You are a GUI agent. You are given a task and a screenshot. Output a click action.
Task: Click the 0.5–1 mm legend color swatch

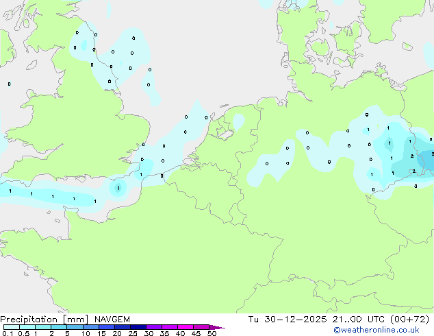pos(27,327)
